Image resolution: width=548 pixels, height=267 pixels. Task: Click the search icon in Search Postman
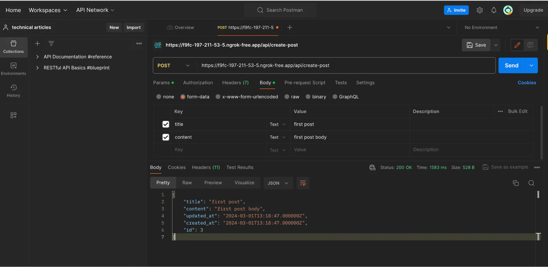click(260, 10)
